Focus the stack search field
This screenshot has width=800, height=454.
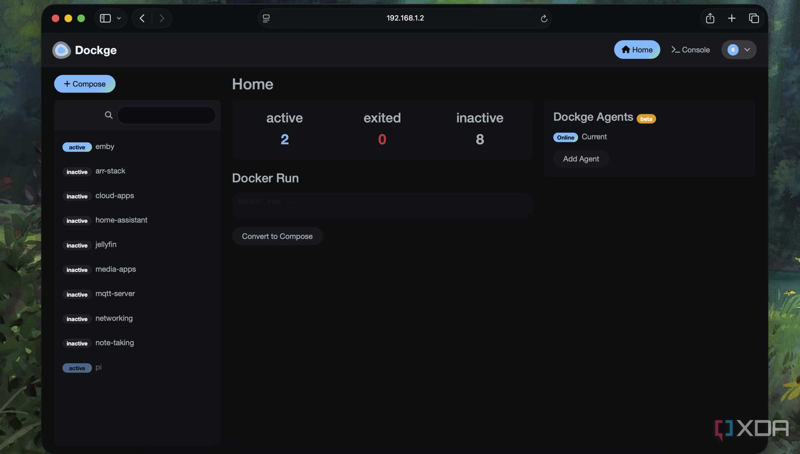click(166, 115)
